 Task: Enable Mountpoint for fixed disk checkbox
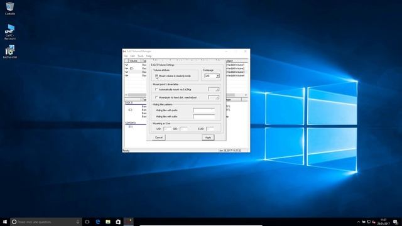coord(156,98)
